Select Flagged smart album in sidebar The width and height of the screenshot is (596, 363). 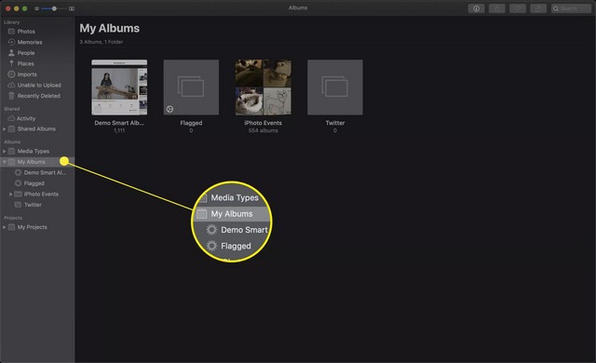coord(37,183)
